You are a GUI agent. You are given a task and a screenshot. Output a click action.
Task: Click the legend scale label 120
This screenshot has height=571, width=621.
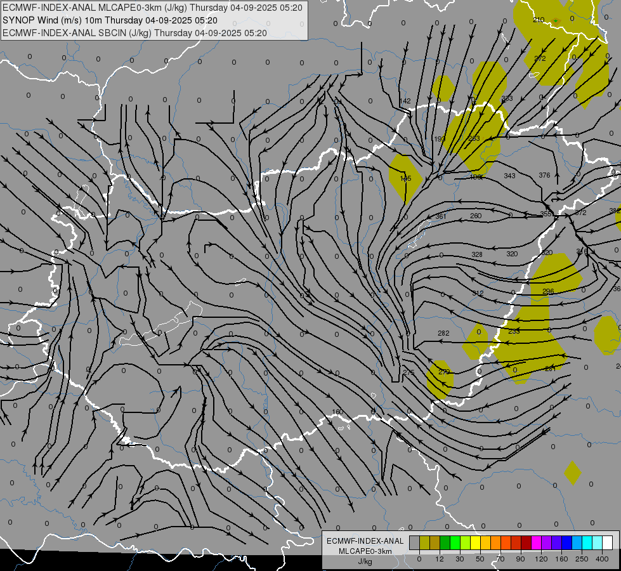[541, 559]
